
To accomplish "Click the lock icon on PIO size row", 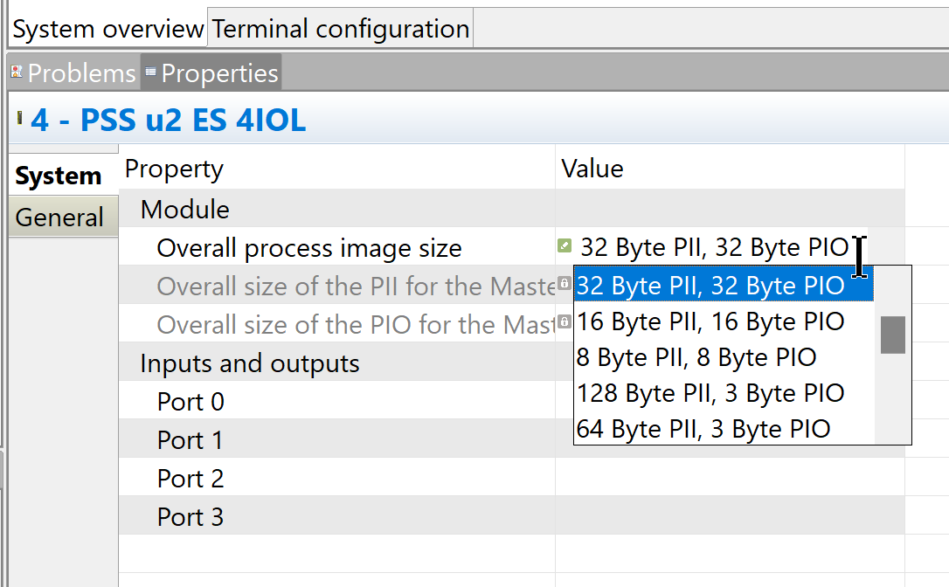I will pos(565,321).
